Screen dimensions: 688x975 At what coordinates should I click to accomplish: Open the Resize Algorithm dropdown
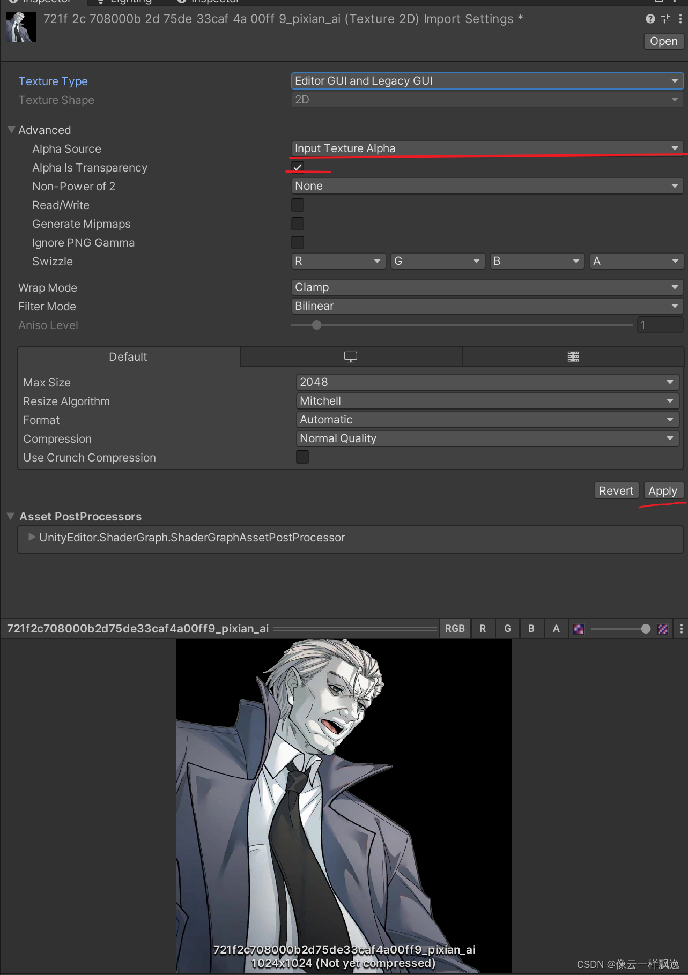pos(487,401)
